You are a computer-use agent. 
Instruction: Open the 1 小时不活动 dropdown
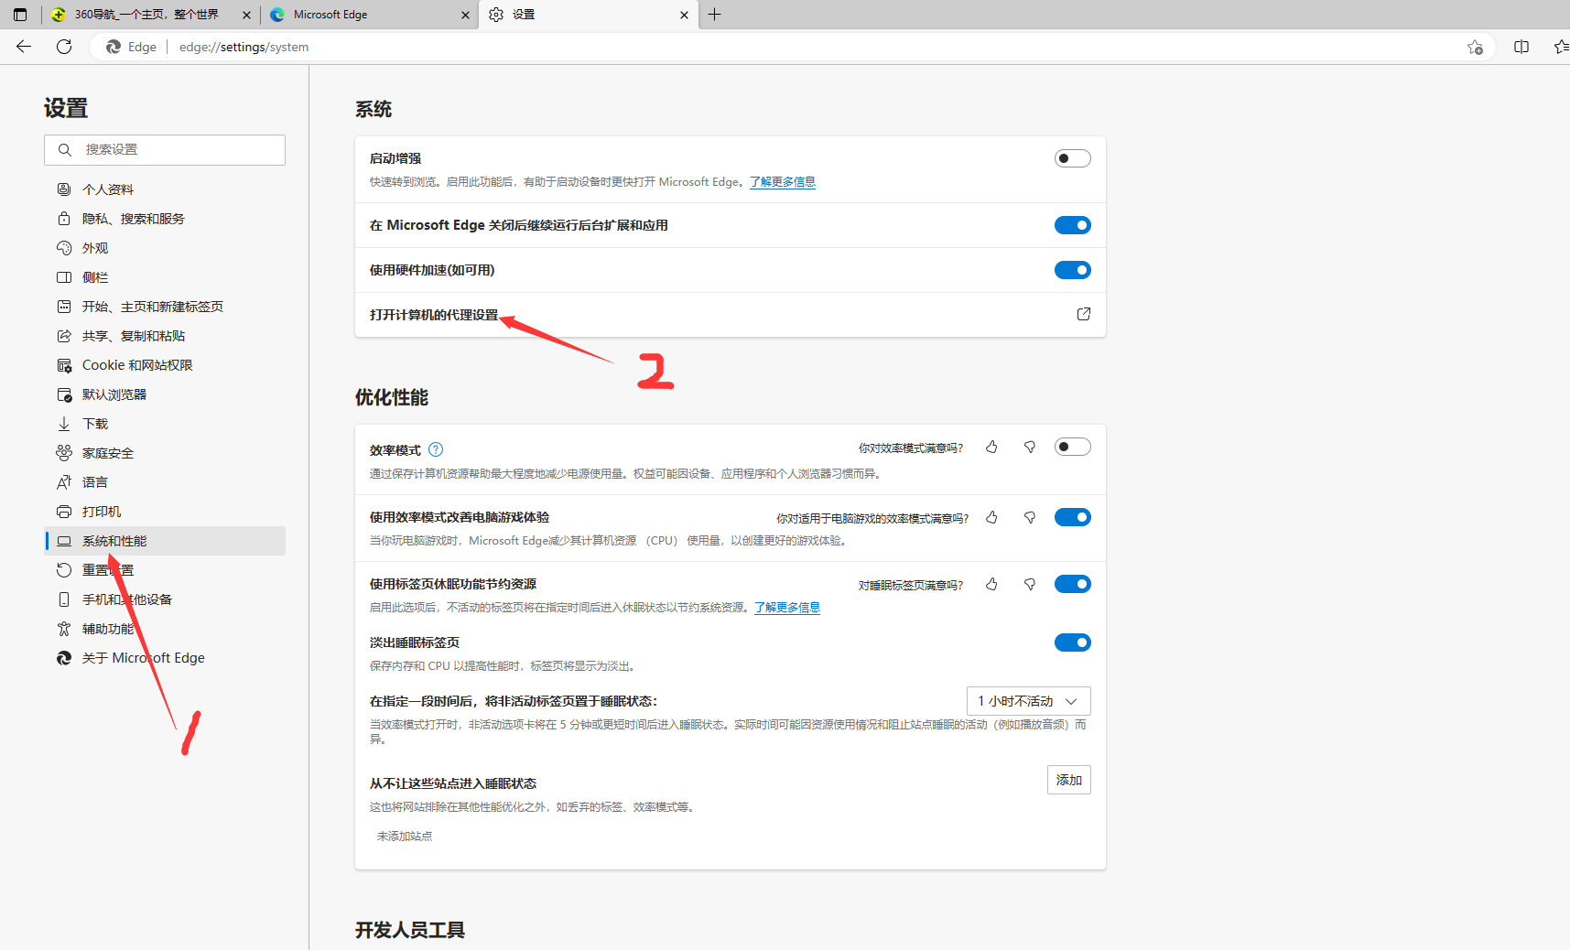[1029, 701]
